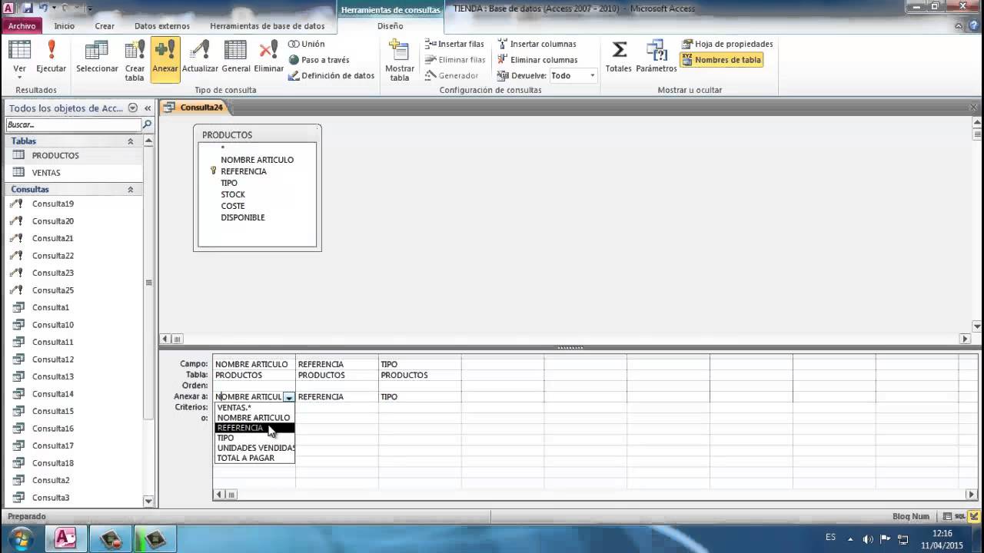Click Access icon in taskbar
The image size is (984, 553).
click(x=65, y=539)
